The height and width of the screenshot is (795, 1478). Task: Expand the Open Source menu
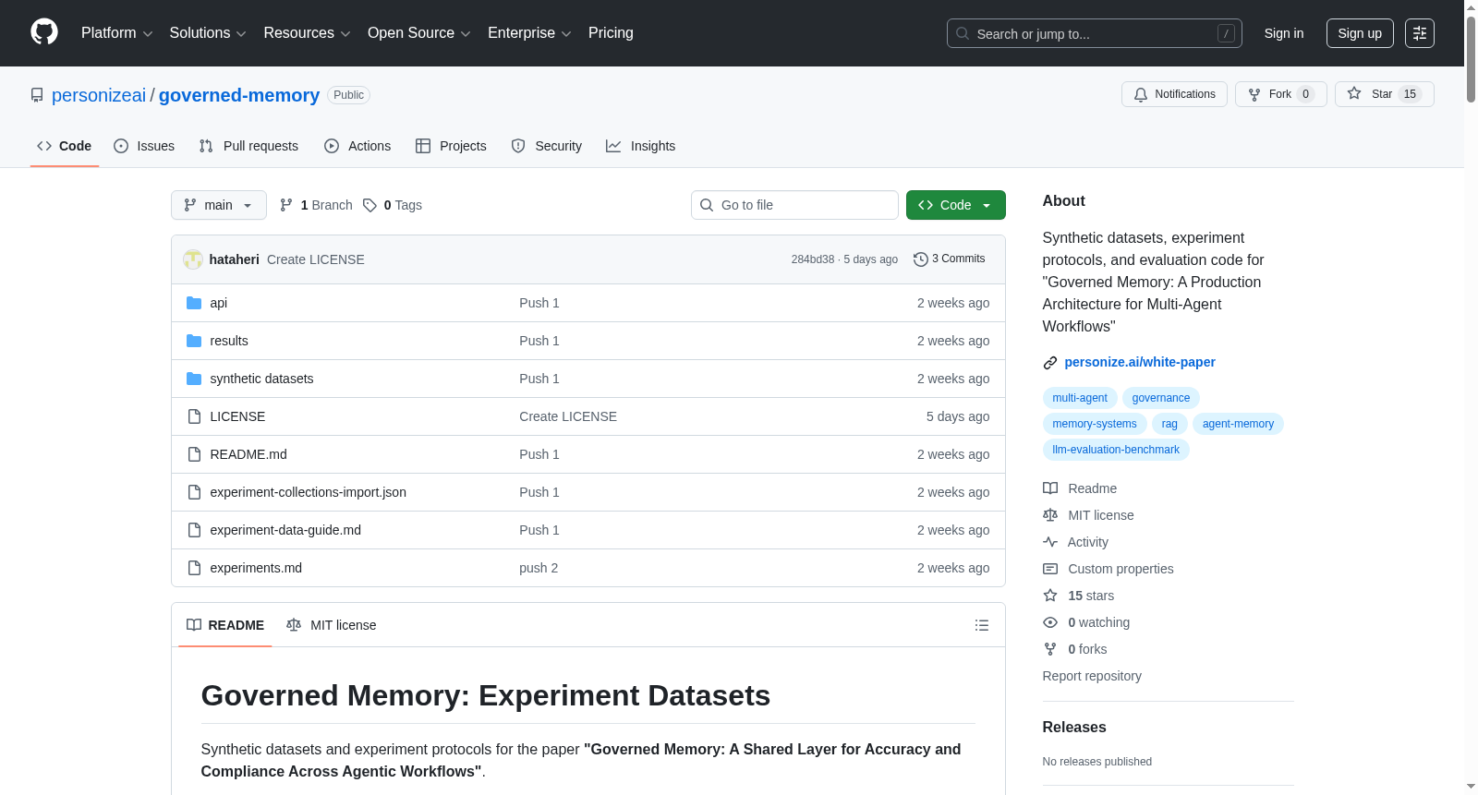click(419, 33)
